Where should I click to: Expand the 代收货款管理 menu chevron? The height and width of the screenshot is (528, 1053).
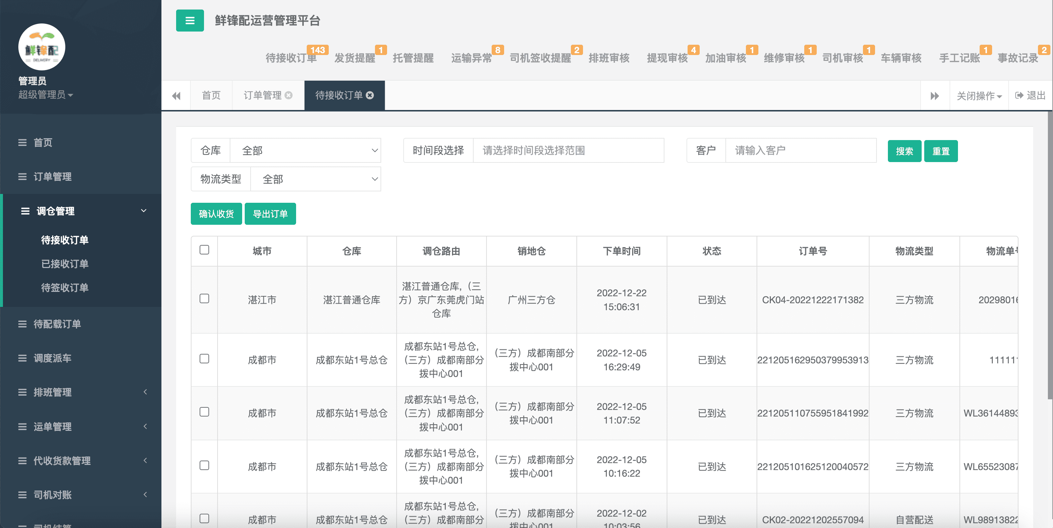[145, 460]
